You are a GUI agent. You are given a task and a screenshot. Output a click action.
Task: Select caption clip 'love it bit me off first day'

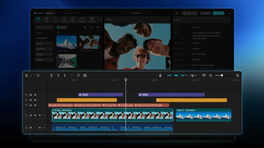pos(152,105)
